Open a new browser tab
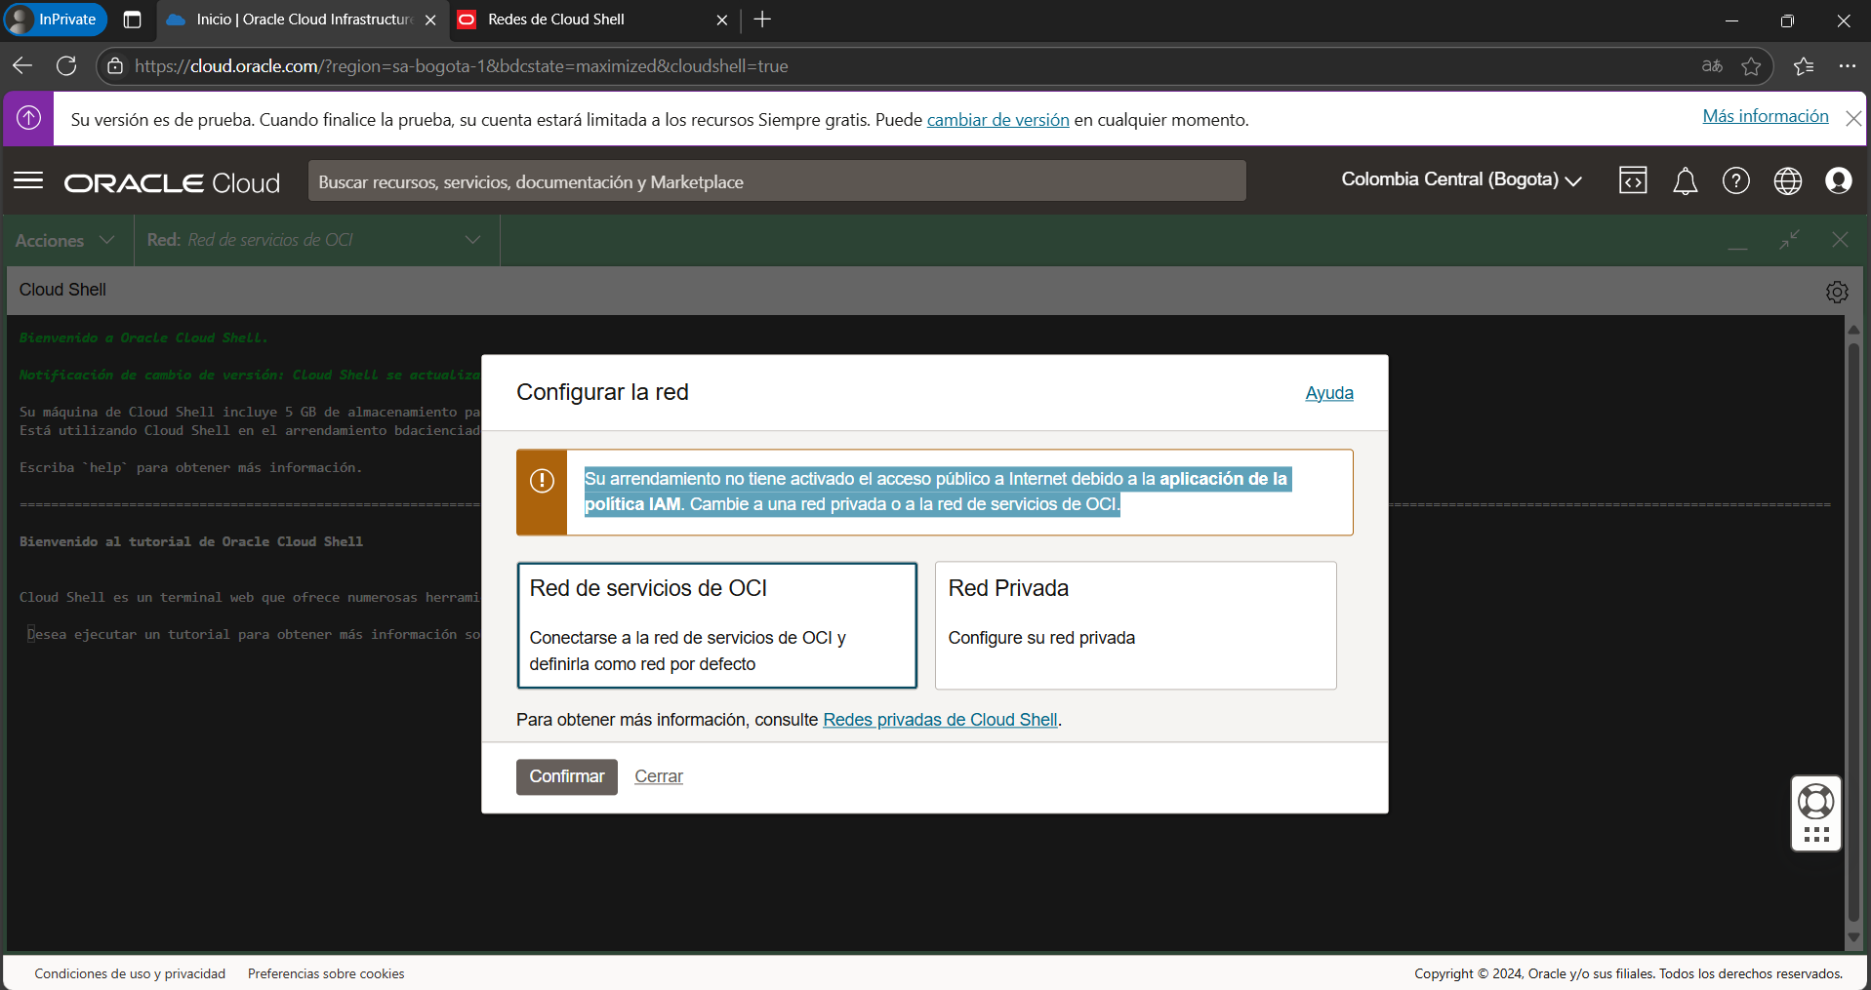This screenshot has height=990, width=1871. pyautogui.click(x=762, y=20)
